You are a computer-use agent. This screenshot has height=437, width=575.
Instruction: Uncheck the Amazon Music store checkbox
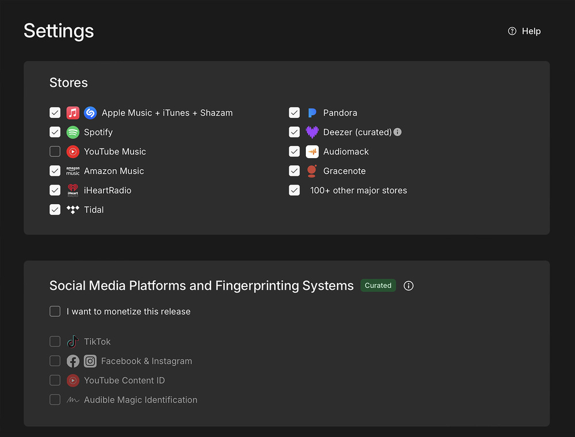(55, 171)
